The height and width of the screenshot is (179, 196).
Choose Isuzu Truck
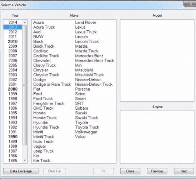pyautogui.click(x=43, y=142)
